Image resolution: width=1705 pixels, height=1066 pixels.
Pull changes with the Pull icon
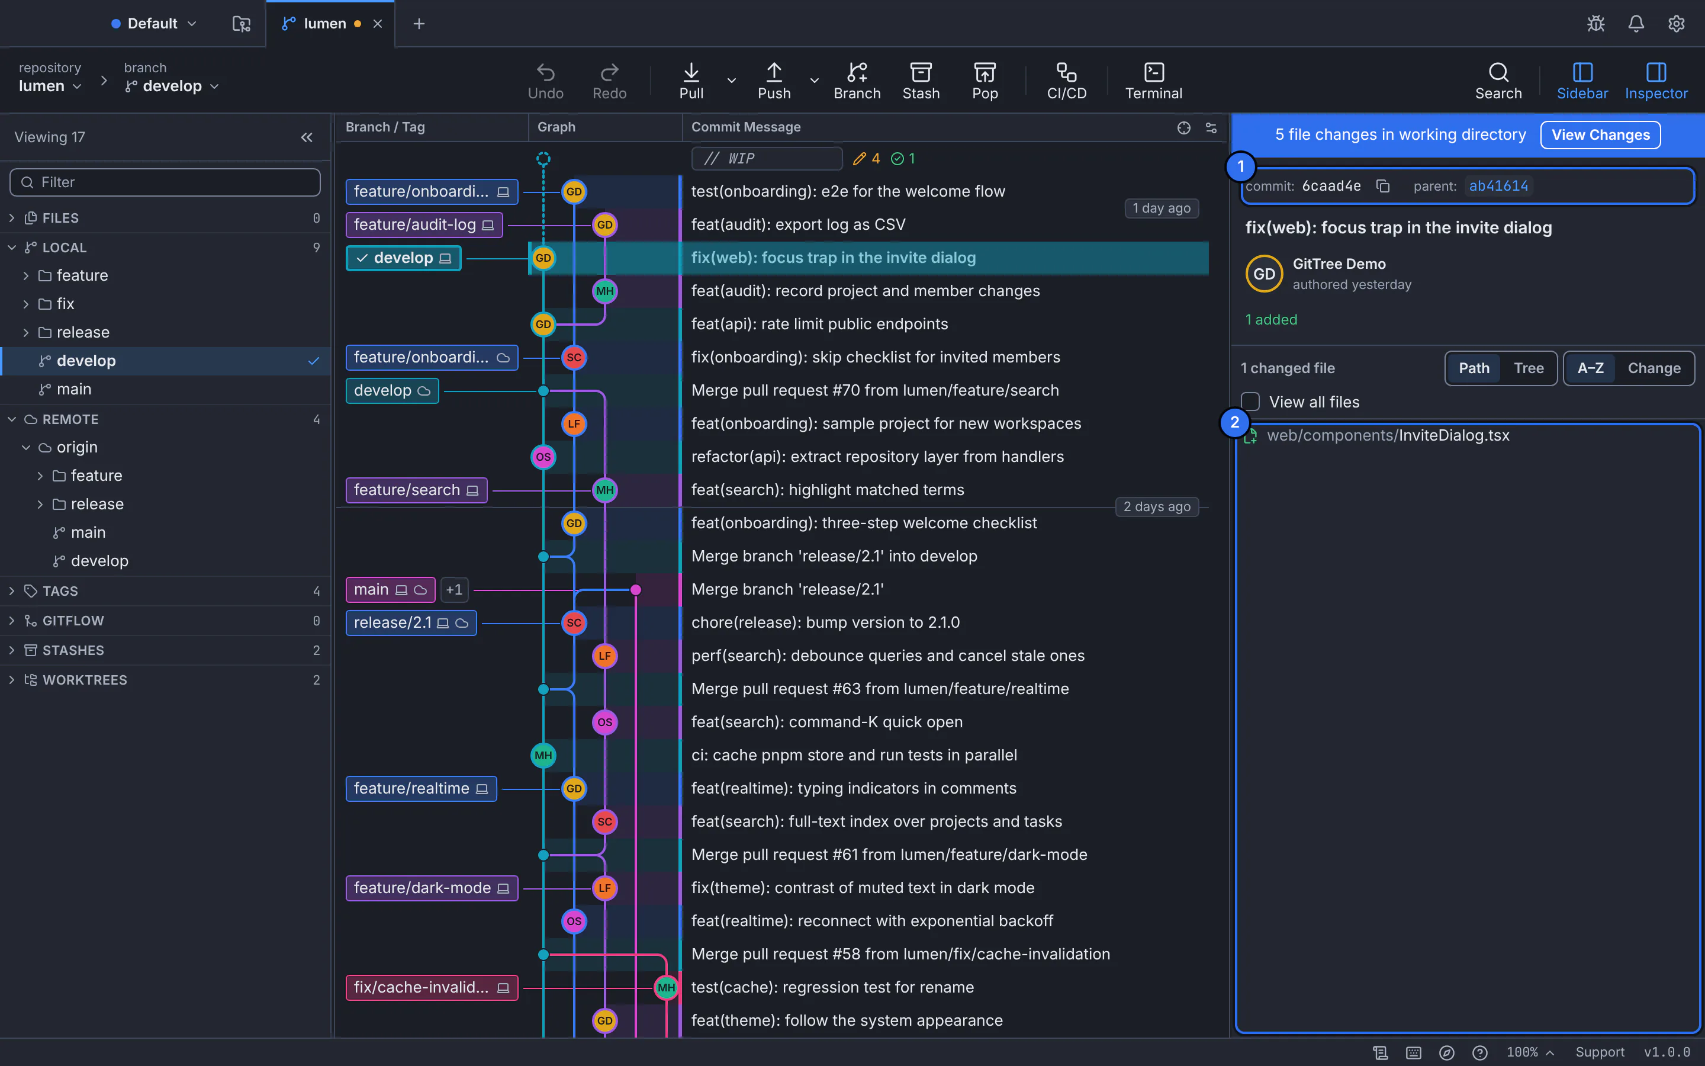point(691,81)
